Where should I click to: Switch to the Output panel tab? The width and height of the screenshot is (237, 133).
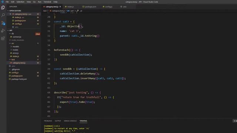point(58,121)
